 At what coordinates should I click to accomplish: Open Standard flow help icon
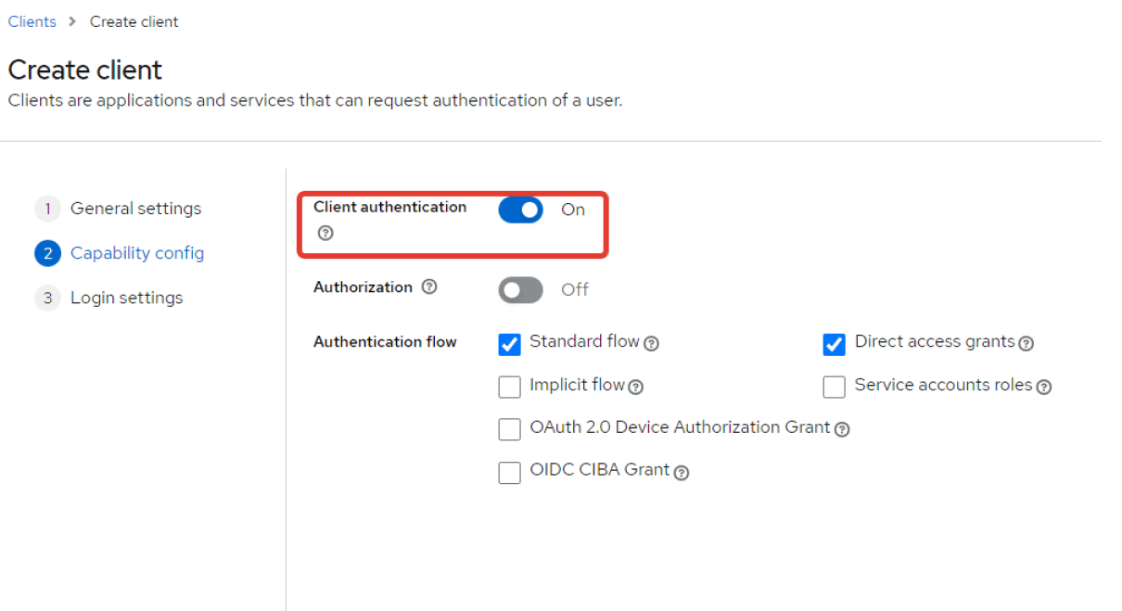tap(652, 344)
